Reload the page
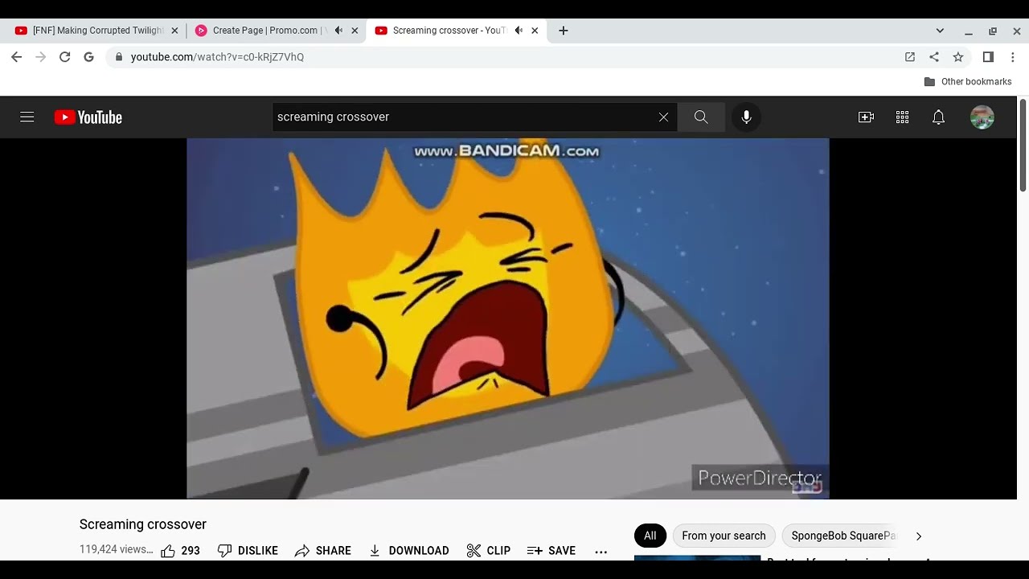The width and height of the screenshot is (1029, 579). pos(65,57)
